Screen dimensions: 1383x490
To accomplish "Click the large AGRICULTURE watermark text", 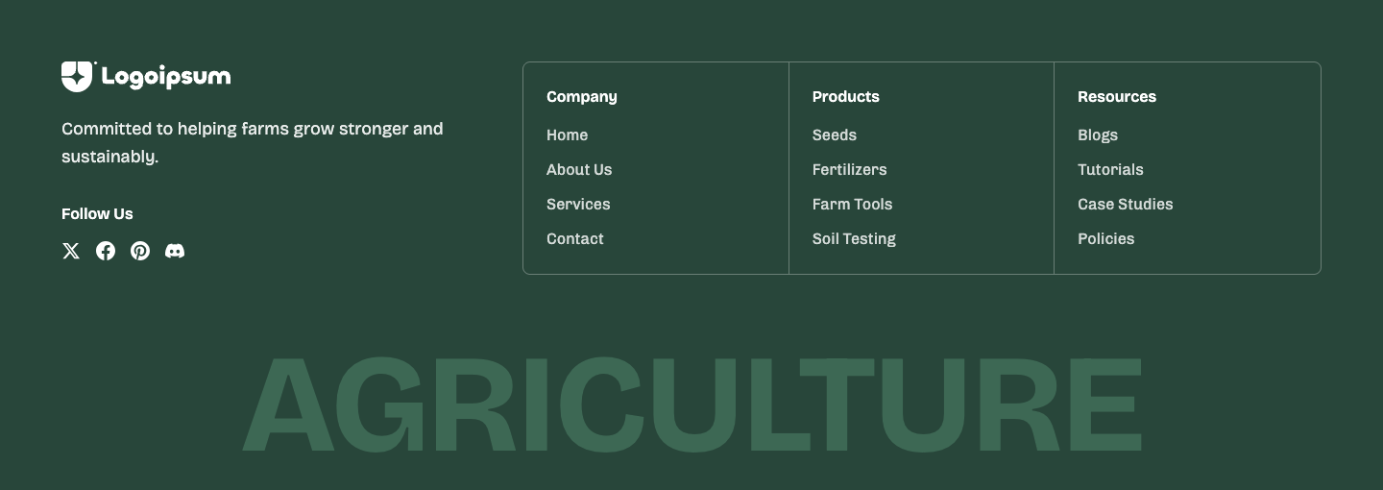I will pyautogui.click(x=691, y=404).
